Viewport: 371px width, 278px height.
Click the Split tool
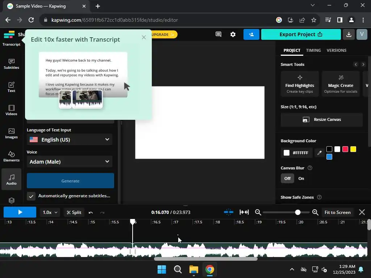coord(74,212)
